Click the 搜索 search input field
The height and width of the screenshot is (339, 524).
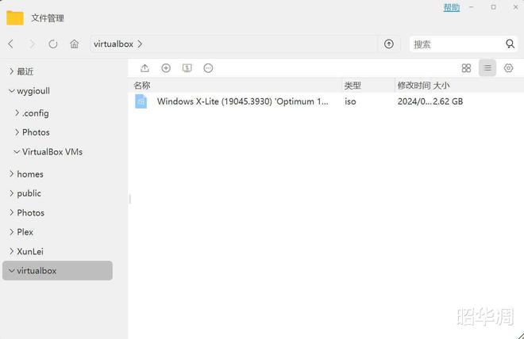pyautogui.click(x=457, y=44)
